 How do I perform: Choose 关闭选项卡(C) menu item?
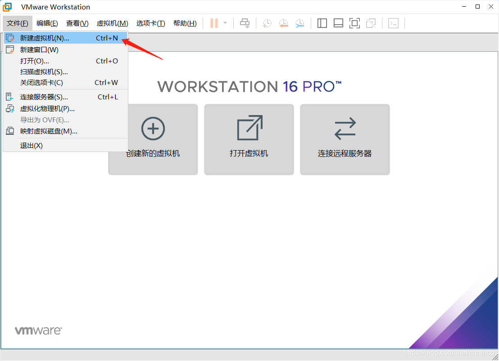coord(66,83)
